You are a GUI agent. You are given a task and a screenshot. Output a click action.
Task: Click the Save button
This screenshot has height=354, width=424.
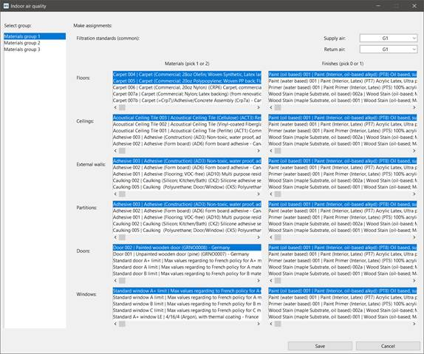coord(320,346)
